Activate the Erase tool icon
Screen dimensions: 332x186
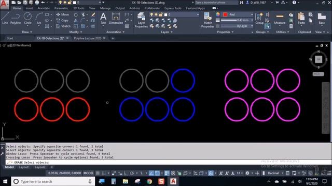pyautogui.click(x=93, y=14)
